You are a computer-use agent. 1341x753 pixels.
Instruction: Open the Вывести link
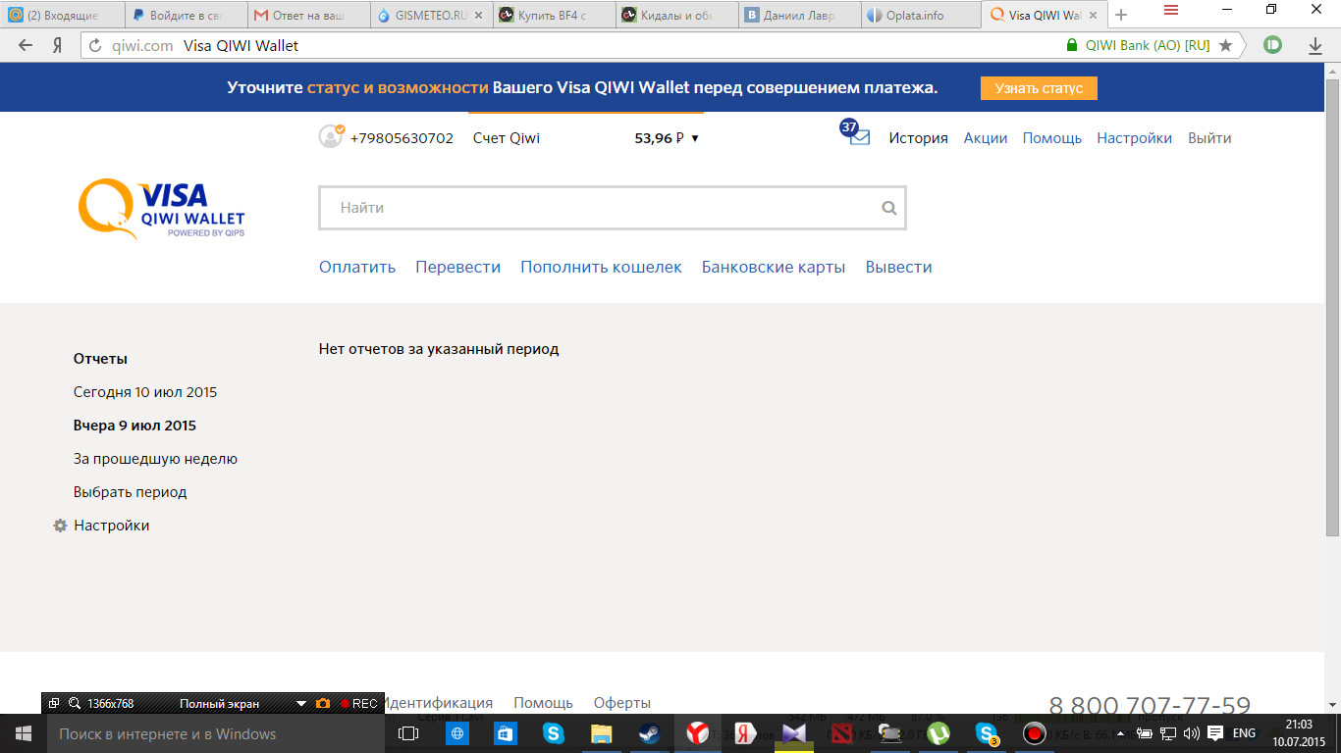(x=898, y=267)
